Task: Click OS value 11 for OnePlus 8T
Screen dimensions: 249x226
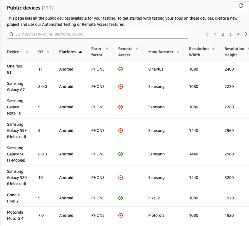Action: (40, 69)
